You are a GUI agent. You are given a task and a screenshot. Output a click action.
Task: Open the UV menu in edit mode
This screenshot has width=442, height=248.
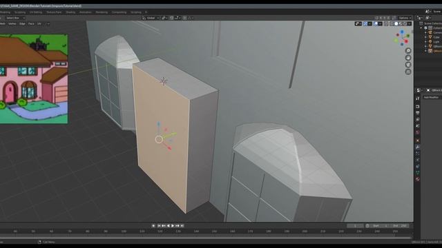[39, 24]
